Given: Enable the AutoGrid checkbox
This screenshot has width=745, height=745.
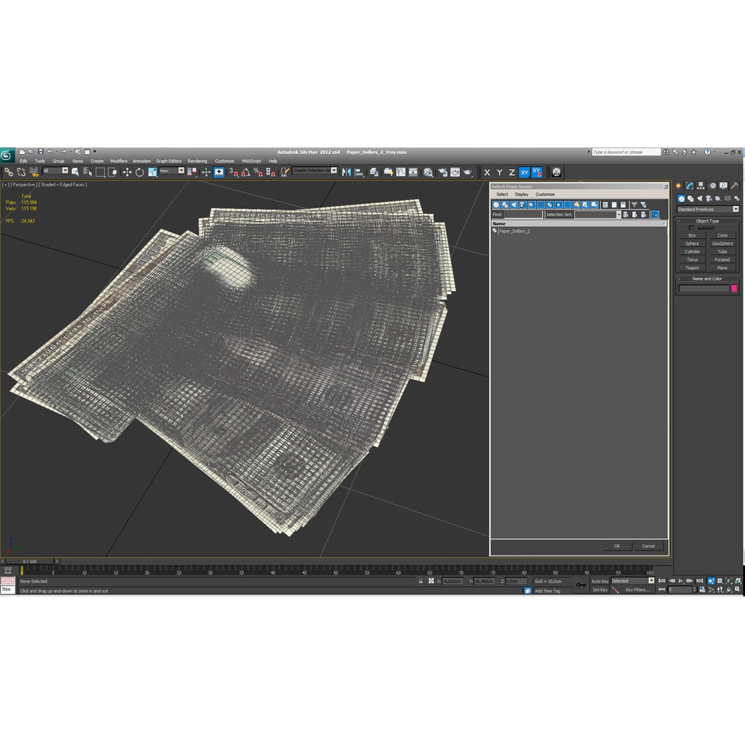Looking at the screenshot, I should (691, 228).
